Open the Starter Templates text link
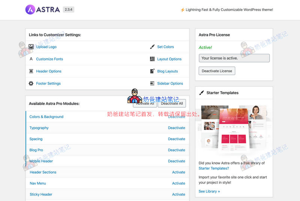300x201 pixels. (214, 168)
